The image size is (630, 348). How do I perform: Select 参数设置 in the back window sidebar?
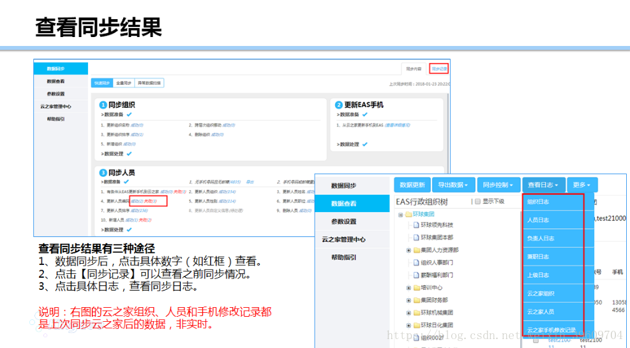(61, 94)
